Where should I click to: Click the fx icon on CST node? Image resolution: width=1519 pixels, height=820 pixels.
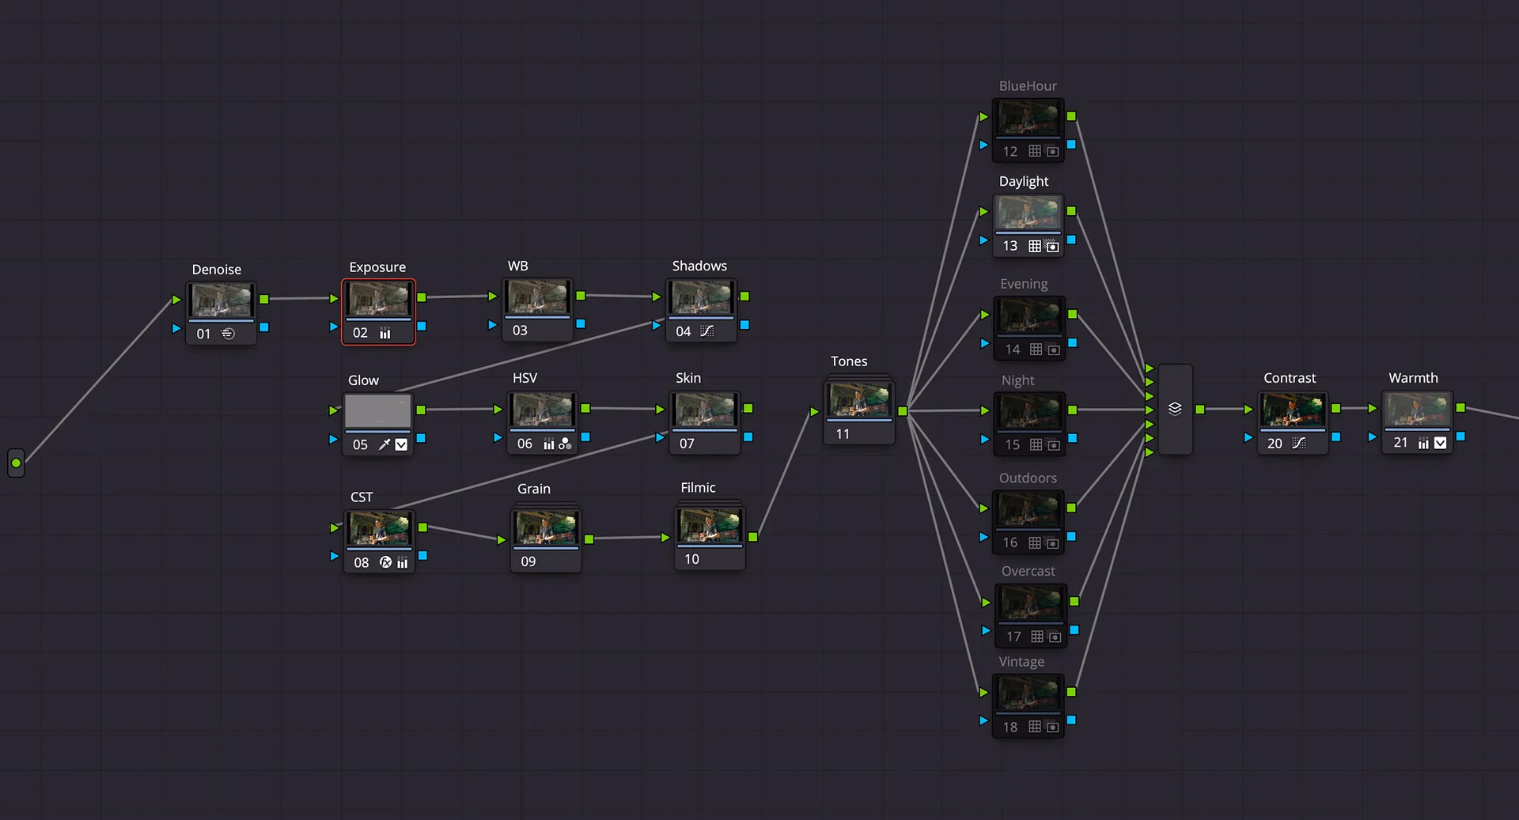[x=385, y=562]
